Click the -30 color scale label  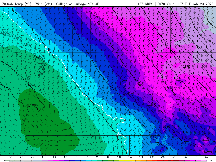coord(9,157)
